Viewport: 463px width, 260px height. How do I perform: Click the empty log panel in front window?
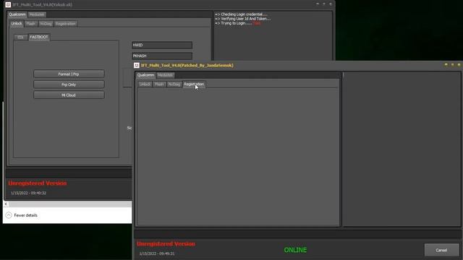(402, 149)
